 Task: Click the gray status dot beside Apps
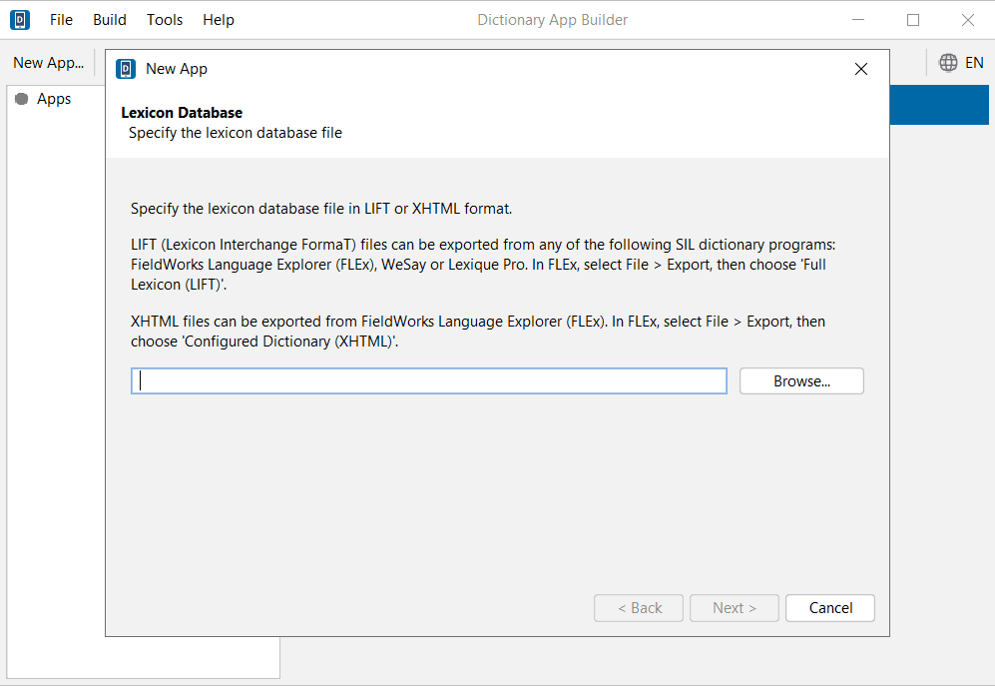(21, 98)
